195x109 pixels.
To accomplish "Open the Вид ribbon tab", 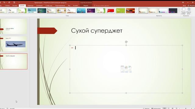I will (69, 5).
